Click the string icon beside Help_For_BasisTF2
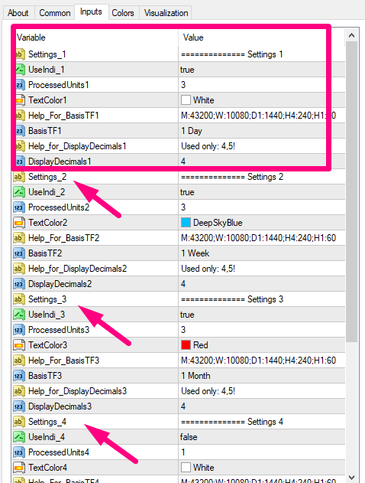 [x=19, y=238]
